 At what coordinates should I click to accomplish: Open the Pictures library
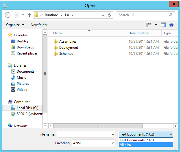[23, 84]
